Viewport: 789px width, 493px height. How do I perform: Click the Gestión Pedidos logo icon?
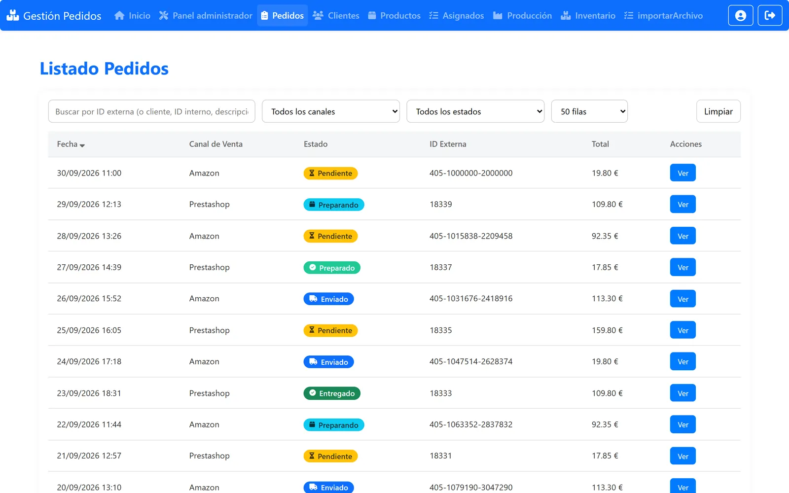pyautogui.click(x=13, y=15)
